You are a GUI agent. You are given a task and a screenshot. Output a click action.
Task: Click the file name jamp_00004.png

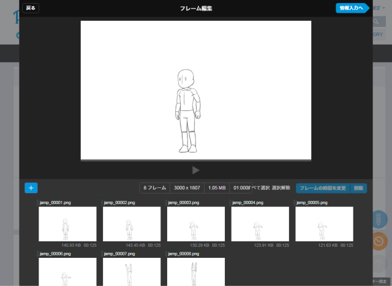pyautogui.click(x=247, y=203)
